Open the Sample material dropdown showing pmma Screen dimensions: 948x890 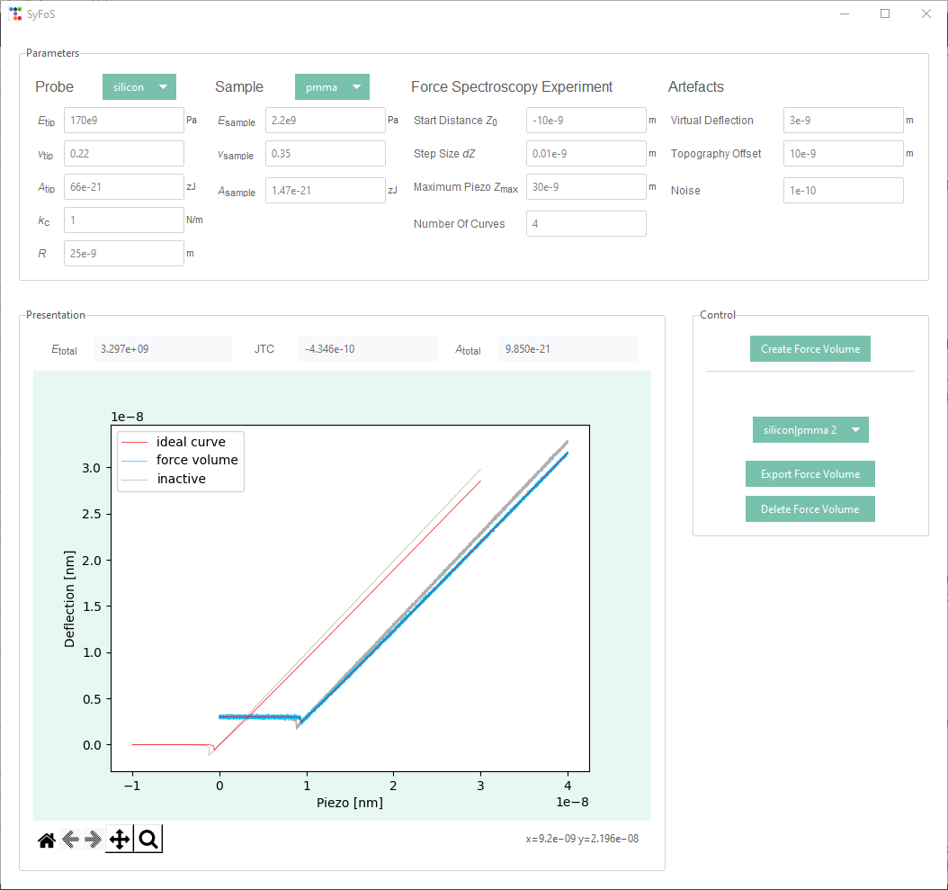[x=332, y=86]
